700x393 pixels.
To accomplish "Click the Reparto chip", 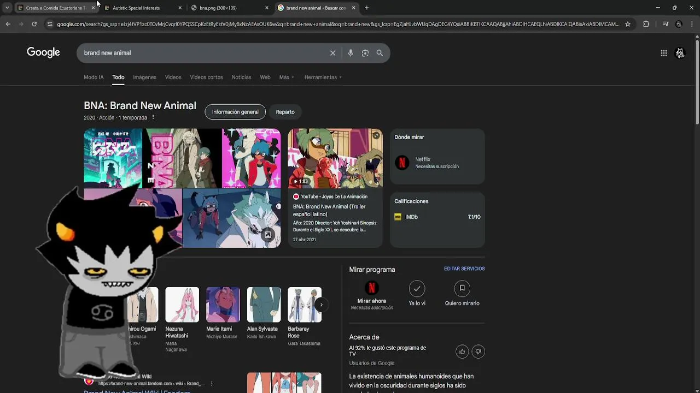I will pos(285,112).
